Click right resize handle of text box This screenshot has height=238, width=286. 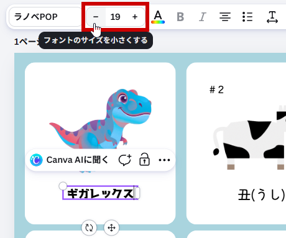pos(137,193)
